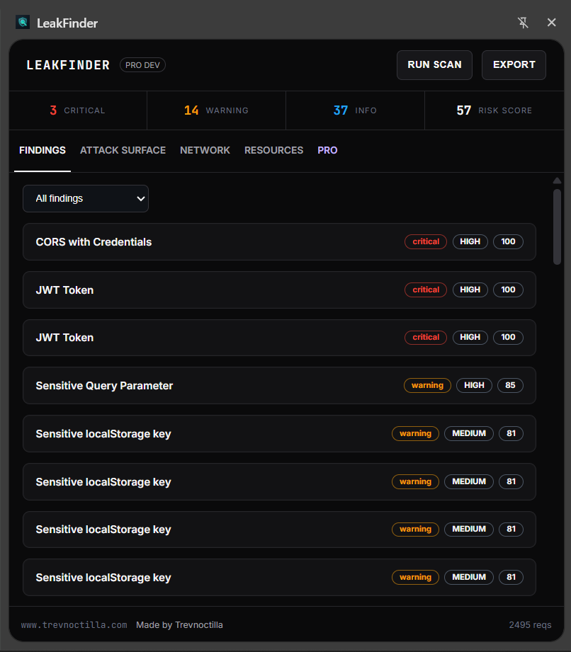
Task: Click the 100 score on CORS with Credentials
Action: pyautogui.click(x=508, y=241)
